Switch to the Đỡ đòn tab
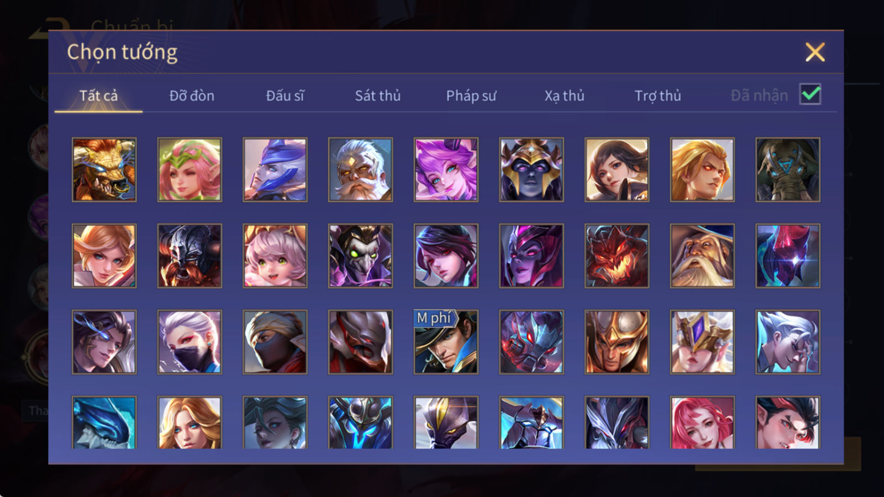884x497 pixels. point(192,96)
